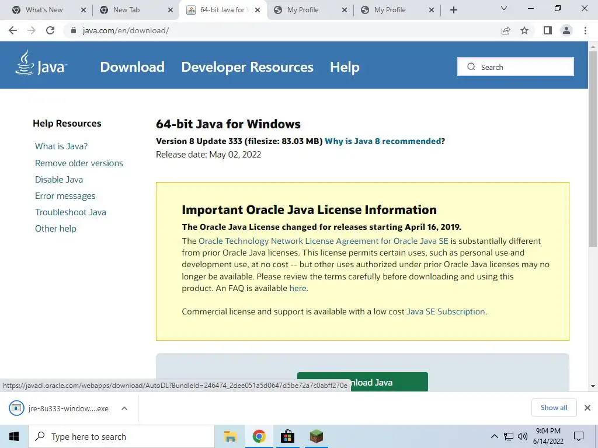Image resolution: width=598 pixels, height=448 pixels.
Task: Click the browser Forward arrow
Action: 32,30
